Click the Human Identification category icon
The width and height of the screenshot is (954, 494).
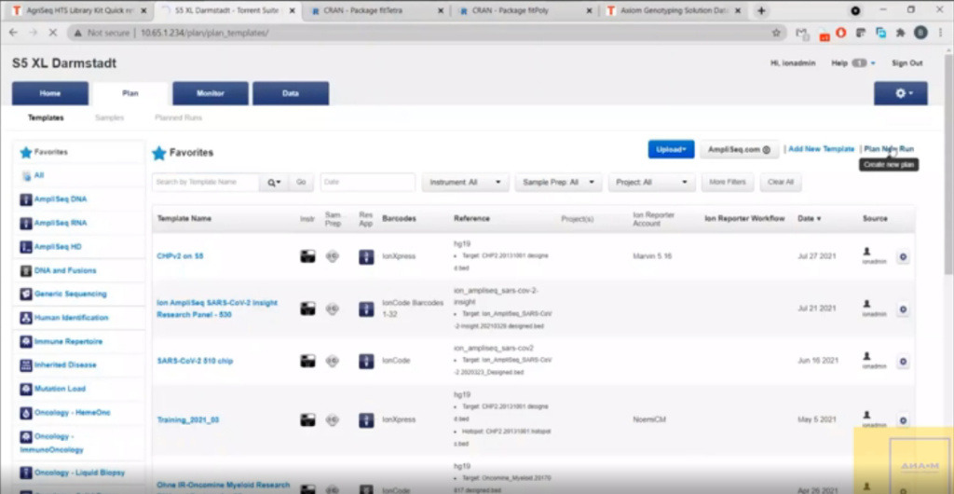[26, 318]
